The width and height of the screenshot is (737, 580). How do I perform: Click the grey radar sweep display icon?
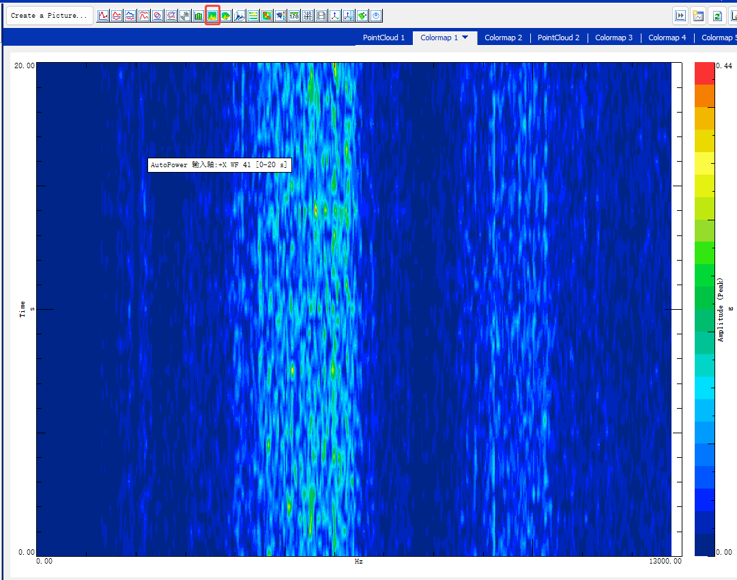pyautogui.click(x=185, y=16)
